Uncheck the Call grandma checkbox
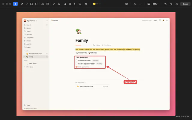Image resolution: width=192 pixels, height=120 pixels. (76, 67)
